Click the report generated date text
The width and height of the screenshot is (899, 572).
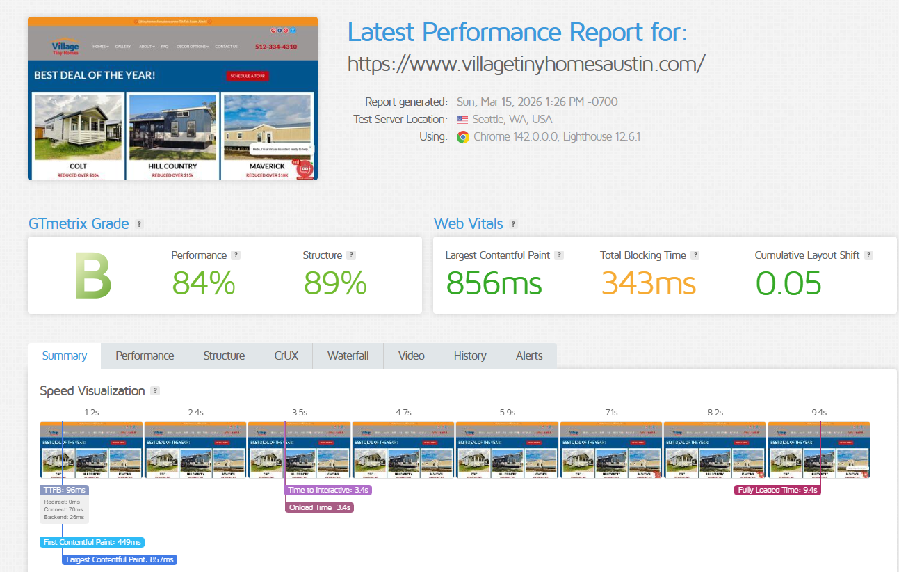[x=537, y=102]
